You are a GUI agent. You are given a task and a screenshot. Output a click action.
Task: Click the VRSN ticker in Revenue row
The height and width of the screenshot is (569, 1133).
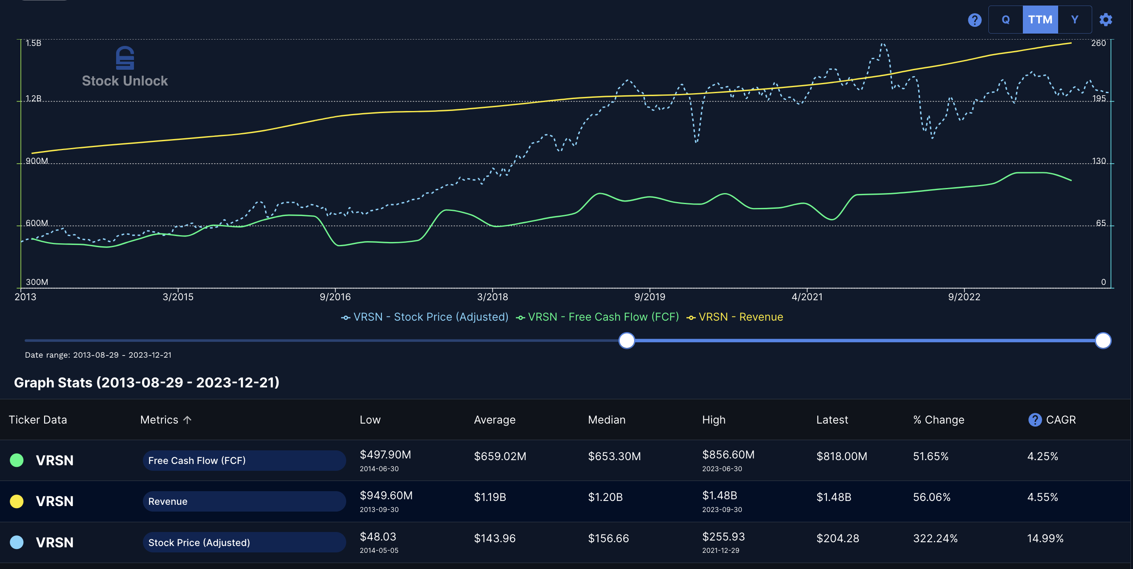click(54, 501)
